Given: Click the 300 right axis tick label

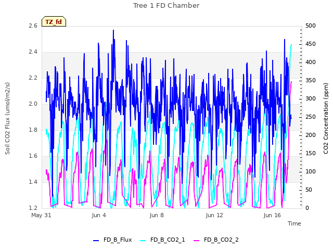Looking at the screenshot, I should coord(311,98).
